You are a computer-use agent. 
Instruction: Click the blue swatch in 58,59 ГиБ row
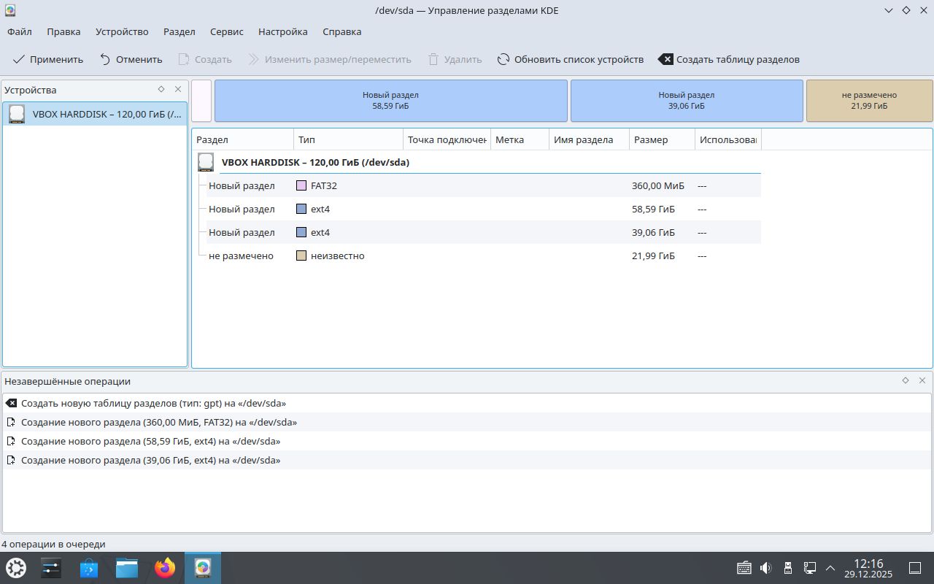tap(301, 209)
